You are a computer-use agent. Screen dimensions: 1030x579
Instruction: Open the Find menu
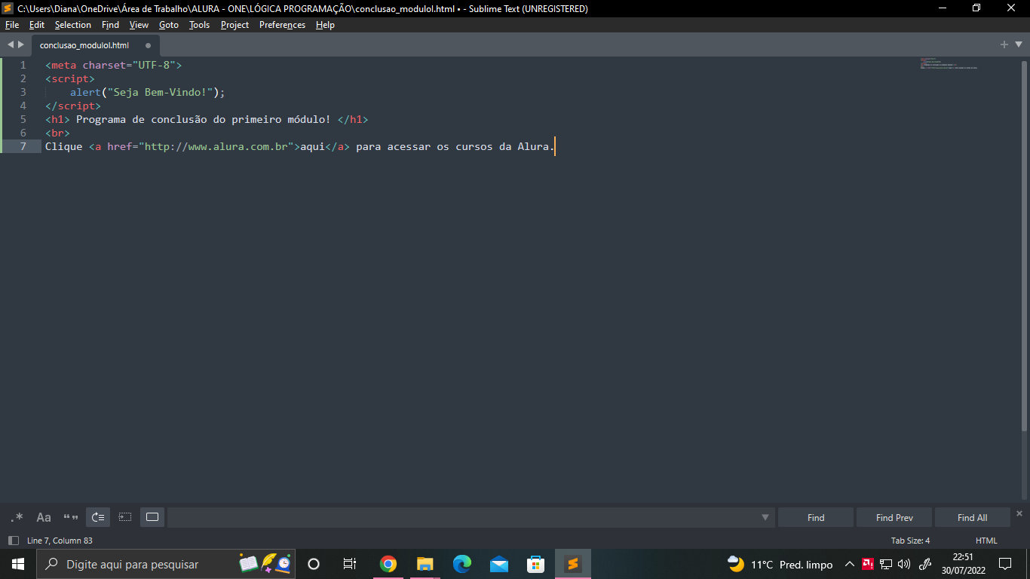point(110,25)
